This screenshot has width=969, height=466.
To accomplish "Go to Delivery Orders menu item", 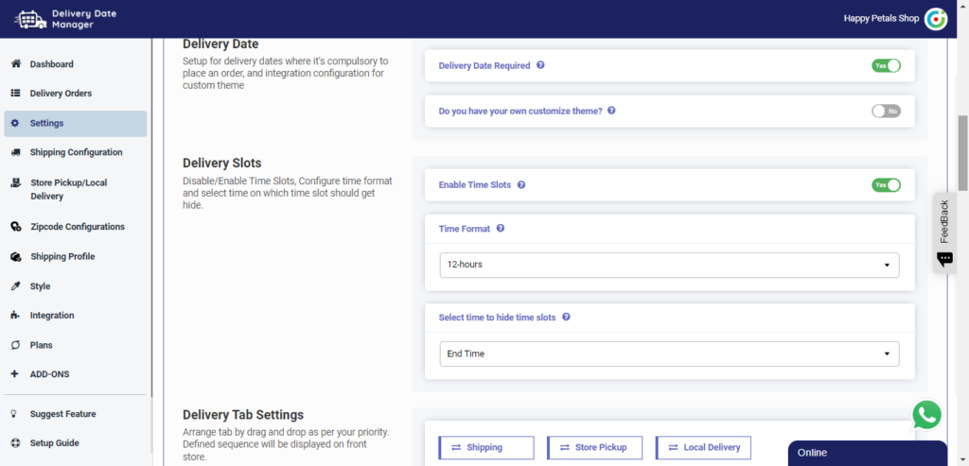I will pyautogui.click(x=61, y=94).
